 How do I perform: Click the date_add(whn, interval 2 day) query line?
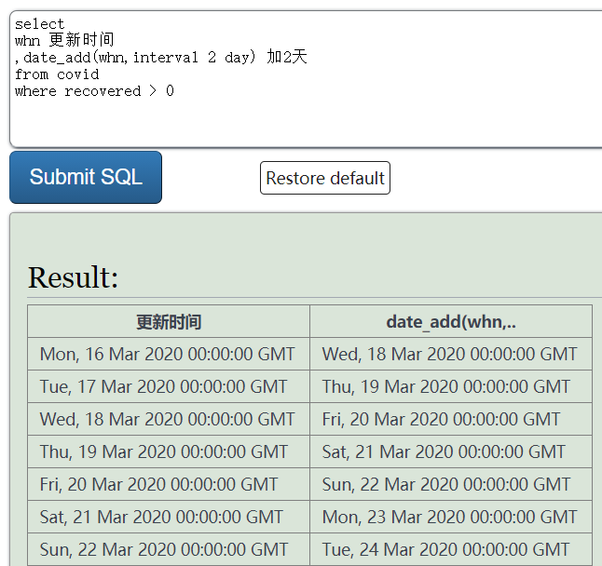[160, 57]
